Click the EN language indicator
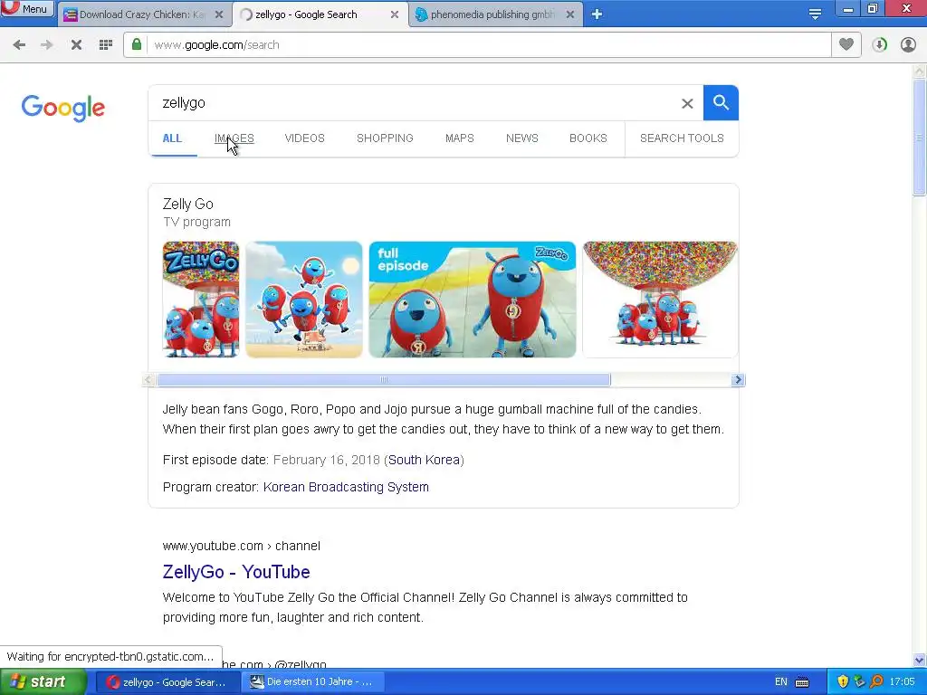927x695 pixels. click(781, 682)
